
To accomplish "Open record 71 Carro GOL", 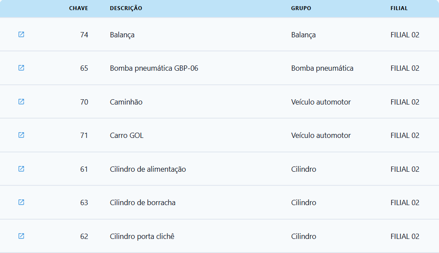I will (20, 135).
